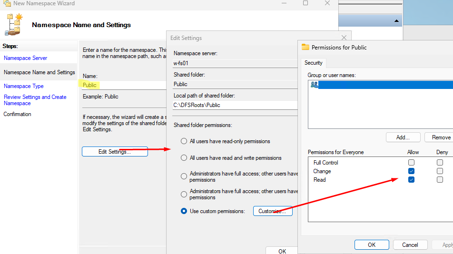Click the namespace wizard folder icon
Viewport: 453px width, 254px height.
pyautogui.click(x=13, y=24)
